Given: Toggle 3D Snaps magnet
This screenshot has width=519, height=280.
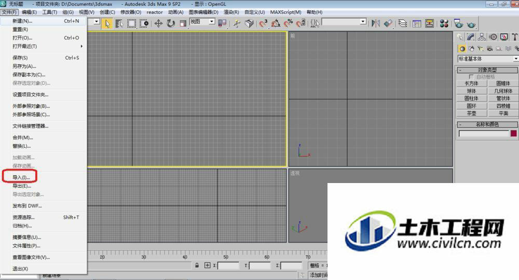Looking at the screenshot, I should point(264,24).
